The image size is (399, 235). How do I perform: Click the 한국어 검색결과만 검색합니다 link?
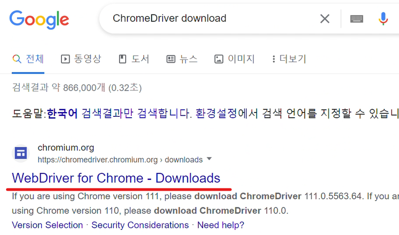point(119,113)
